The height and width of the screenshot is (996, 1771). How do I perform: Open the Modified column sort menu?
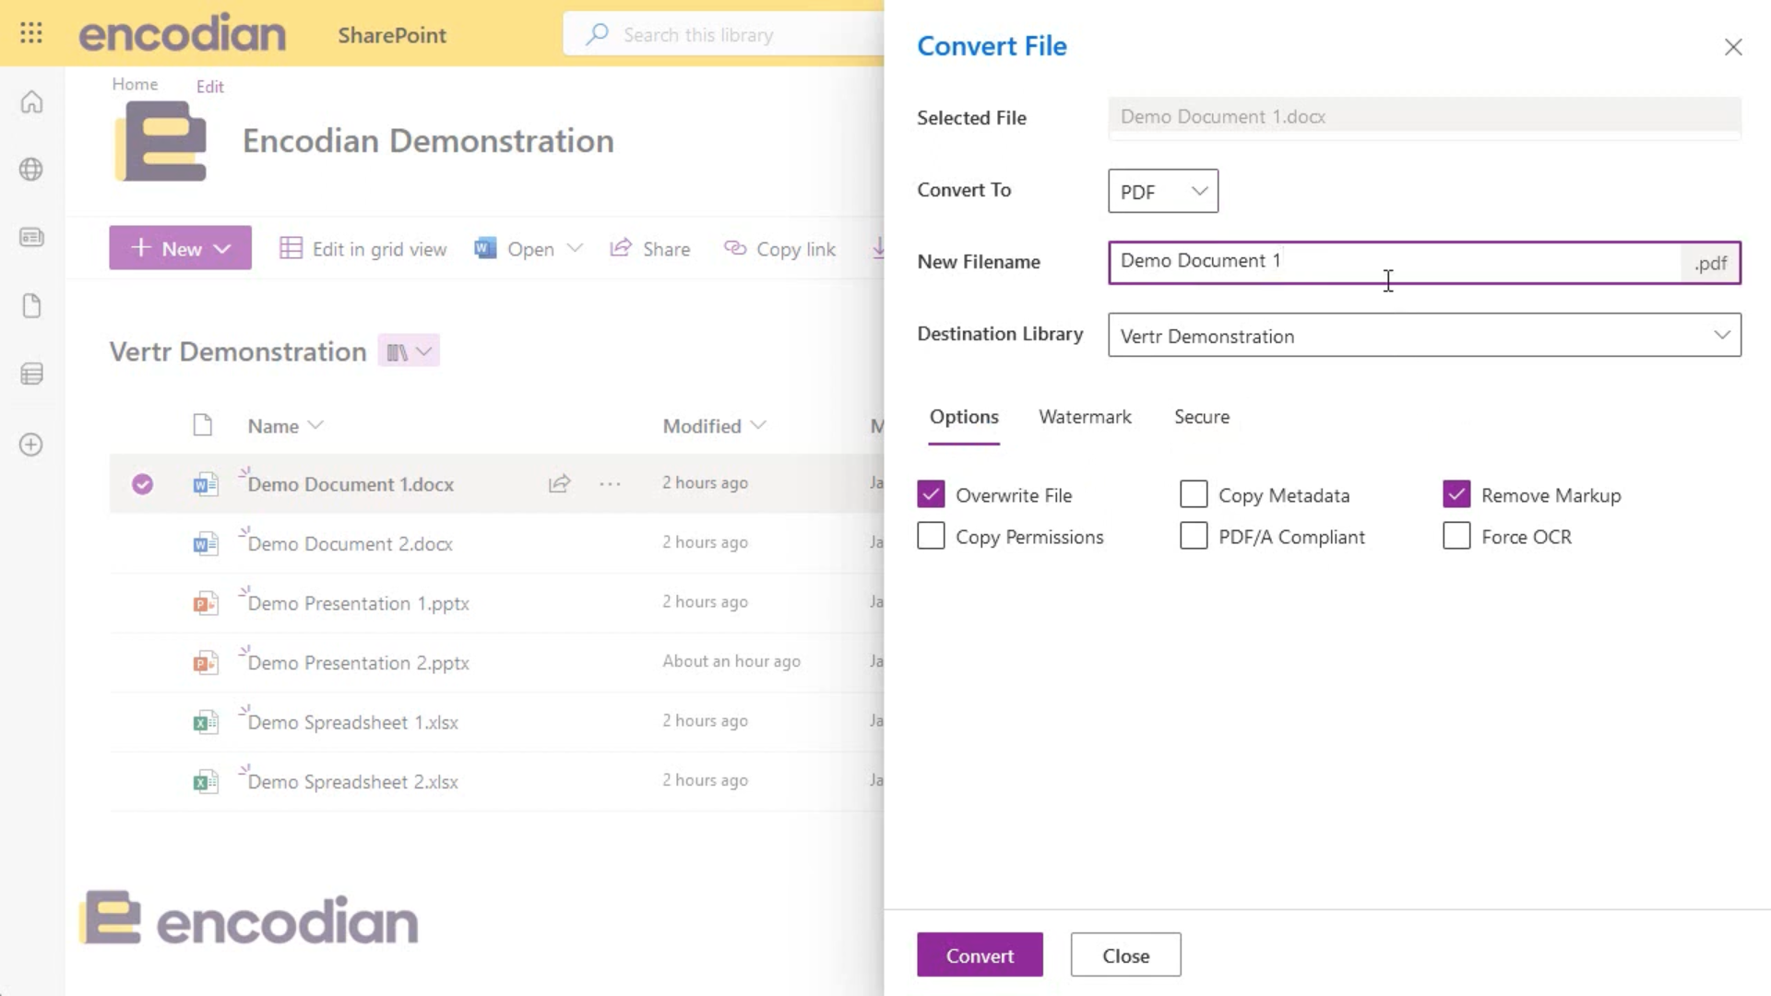[x=714, y=425]
